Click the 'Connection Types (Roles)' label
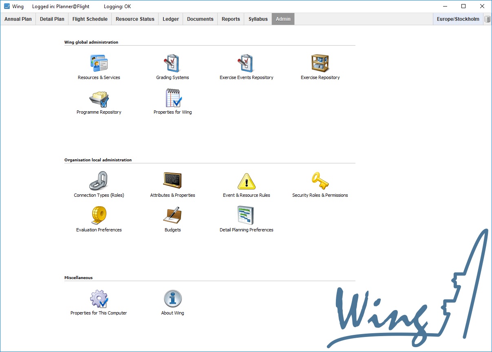This screenshot has height=352, width=492. 99,195
